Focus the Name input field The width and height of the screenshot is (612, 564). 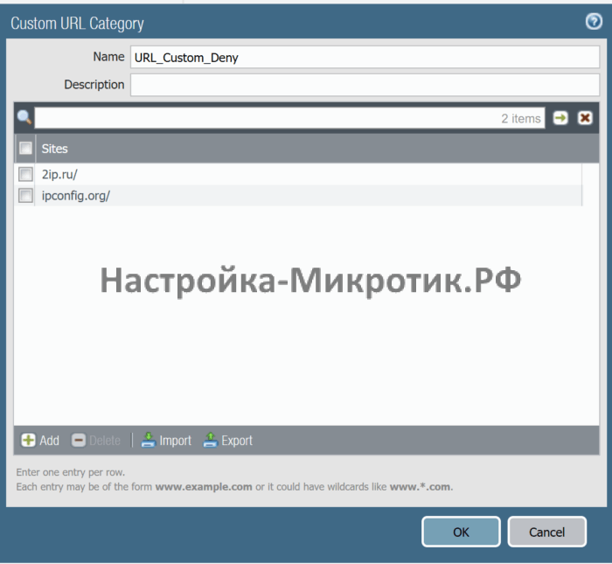click(365, 57)
